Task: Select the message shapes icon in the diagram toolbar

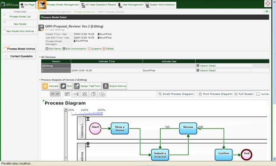Action: tap(102, 94)
